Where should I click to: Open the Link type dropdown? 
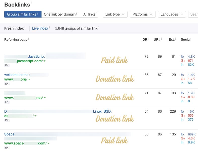115,14
